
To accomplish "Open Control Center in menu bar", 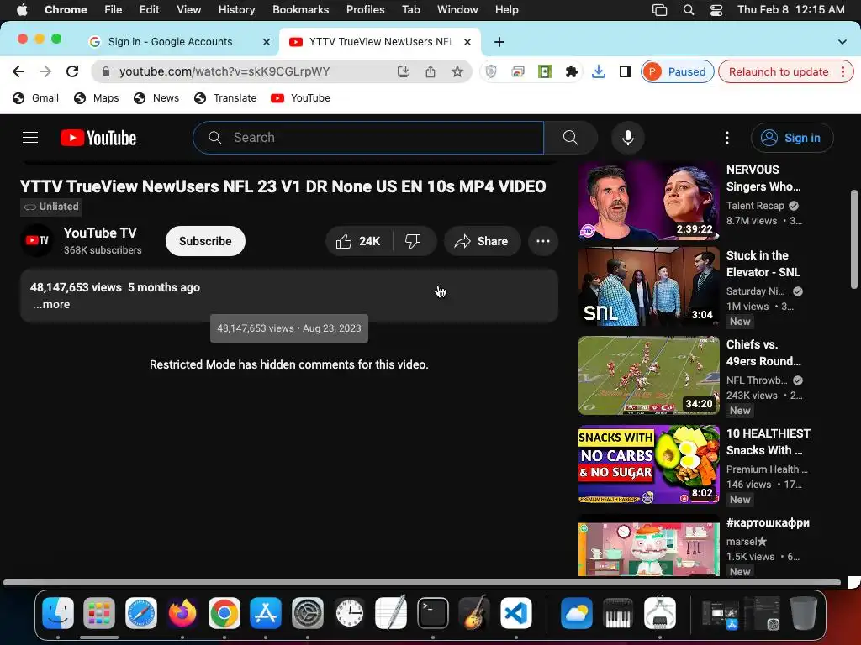I will (716, 10).
